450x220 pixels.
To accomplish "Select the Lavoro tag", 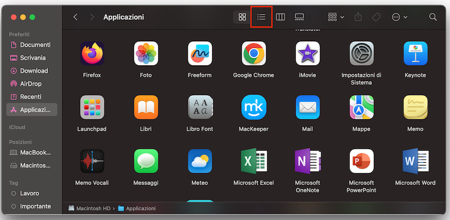I will (31, 194).
